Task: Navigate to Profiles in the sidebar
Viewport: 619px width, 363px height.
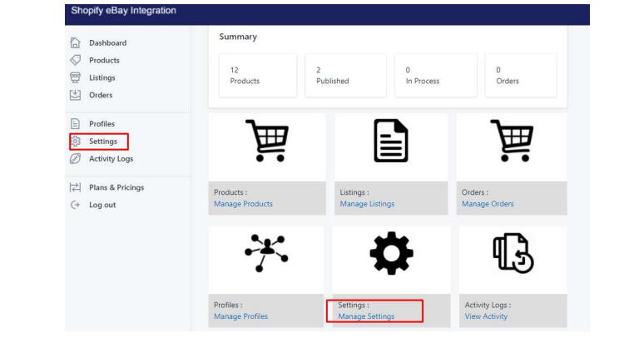Action: 102,123
